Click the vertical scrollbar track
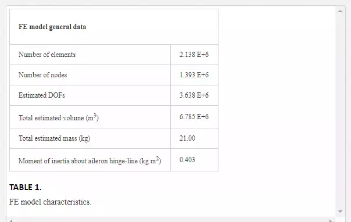 340,111
